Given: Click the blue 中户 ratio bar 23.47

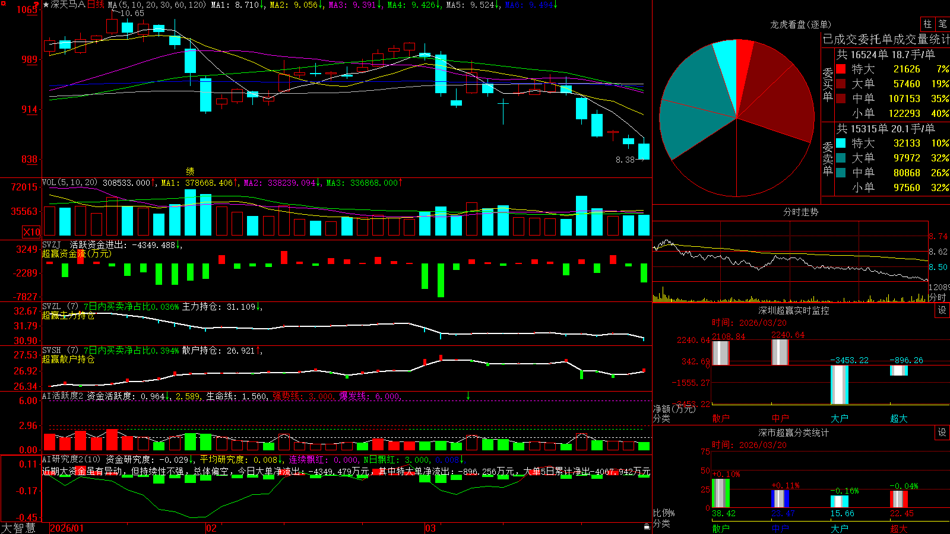Looking at the screenshot, I should [x=780, y=498].
